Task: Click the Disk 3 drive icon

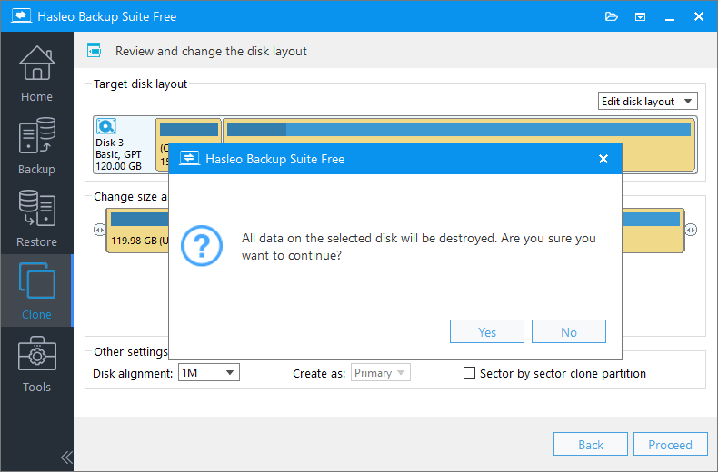Action: [x=106, y=127]
